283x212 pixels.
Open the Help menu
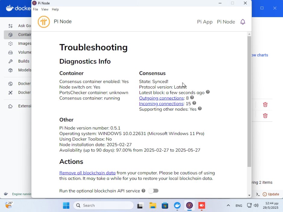(x=55, y=9)
